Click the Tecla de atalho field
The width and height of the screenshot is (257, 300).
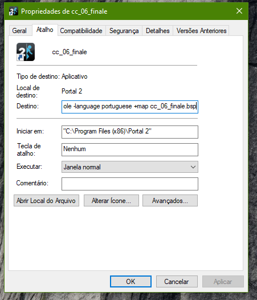coord(130,149)
